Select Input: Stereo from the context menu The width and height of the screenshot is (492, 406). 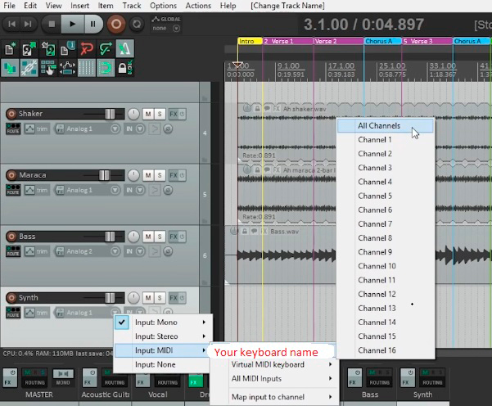(x=163, y=336)
